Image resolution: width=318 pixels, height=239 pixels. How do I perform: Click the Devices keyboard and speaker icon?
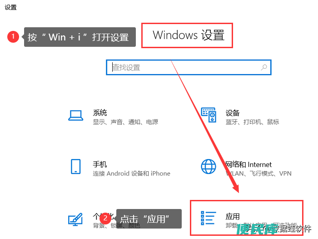click(209, 115)
